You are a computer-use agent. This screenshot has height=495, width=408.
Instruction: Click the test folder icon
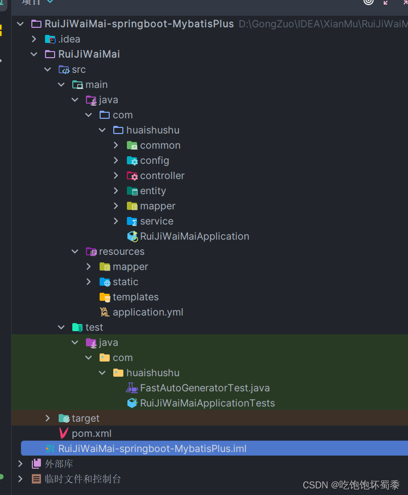pyautogui.click(x=78, y=327)
